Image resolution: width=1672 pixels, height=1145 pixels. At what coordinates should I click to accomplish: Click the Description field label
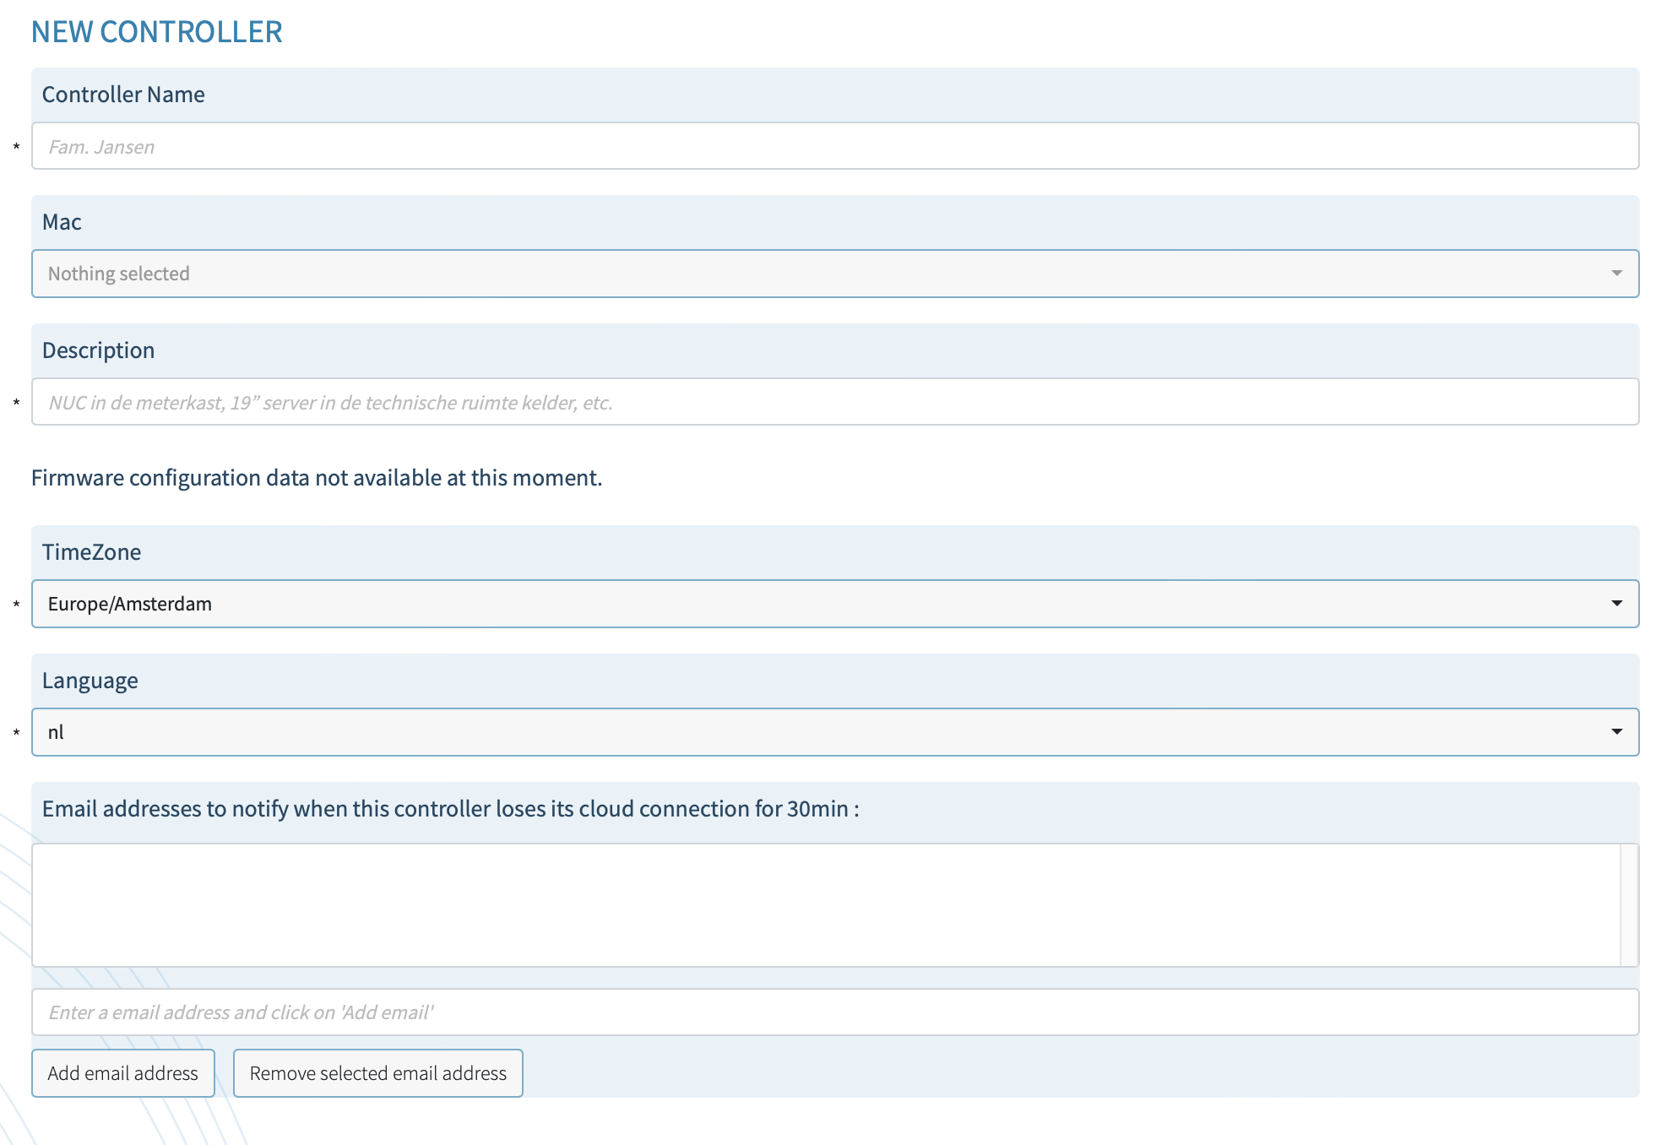point(98,350)
